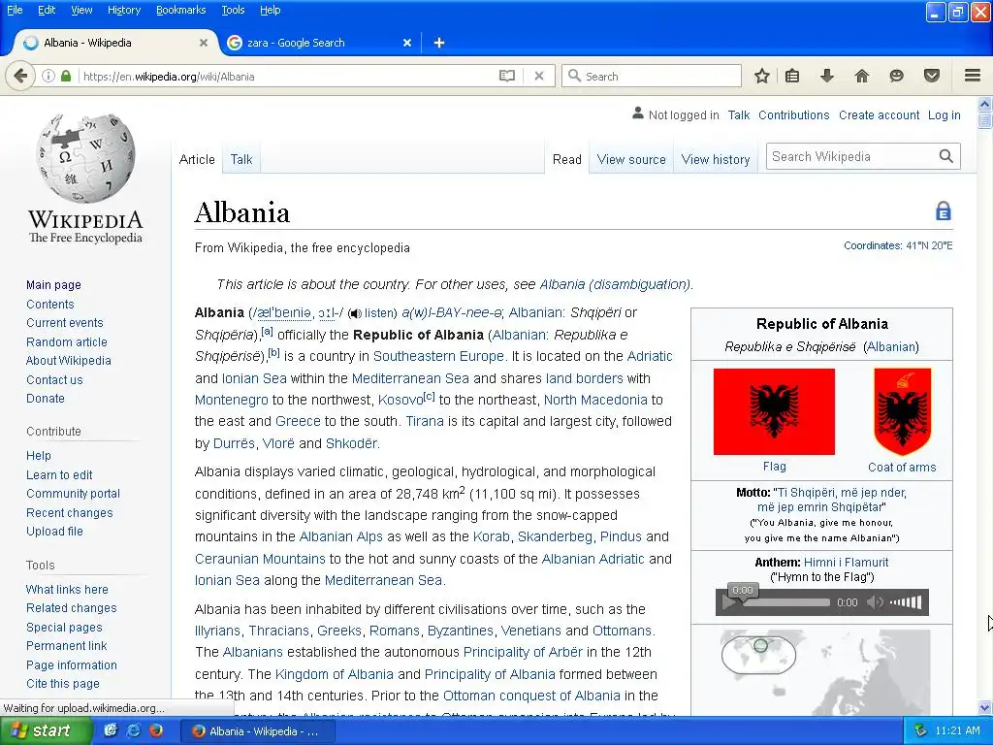The image size is (993, 745).
Task: Open Principality of Arbër link
Action: (523, 652)
